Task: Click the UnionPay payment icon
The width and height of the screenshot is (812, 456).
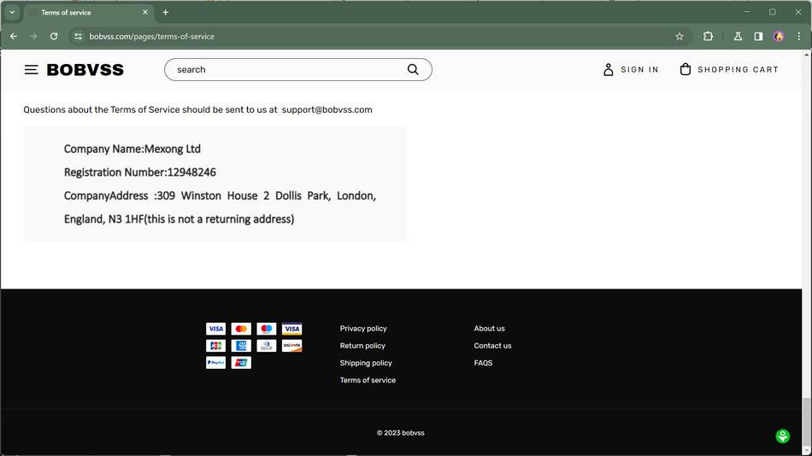Action: pyautogui.click(x=241, y=363)
